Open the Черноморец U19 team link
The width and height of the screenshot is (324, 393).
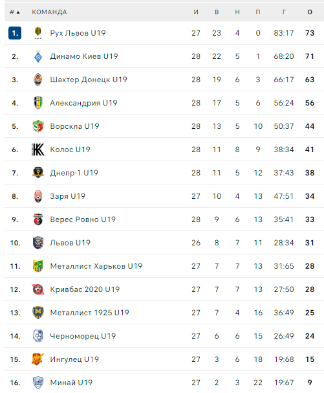click(83, 336)
